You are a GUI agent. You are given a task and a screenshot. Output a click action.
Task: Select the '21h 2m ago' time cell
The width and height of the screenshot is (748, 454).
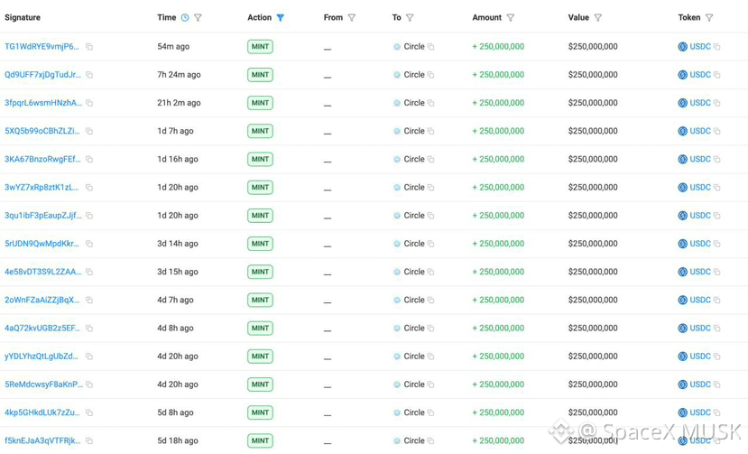(x=179, y=103)
